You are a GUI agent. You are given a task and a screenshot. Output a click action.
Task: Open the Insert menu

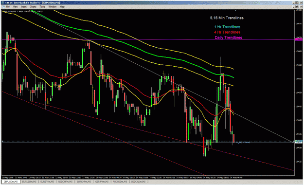pyautogui.click(x=24, y=7)
